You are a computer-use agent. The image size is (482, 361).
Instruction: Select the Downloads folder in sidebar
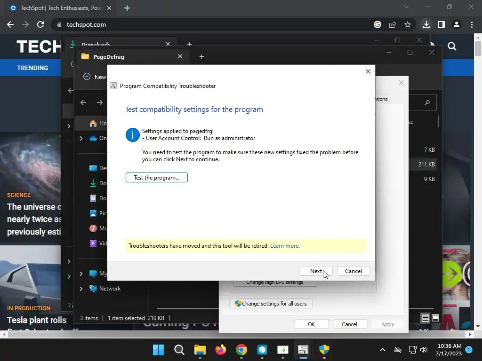click(x=98, y=183)
